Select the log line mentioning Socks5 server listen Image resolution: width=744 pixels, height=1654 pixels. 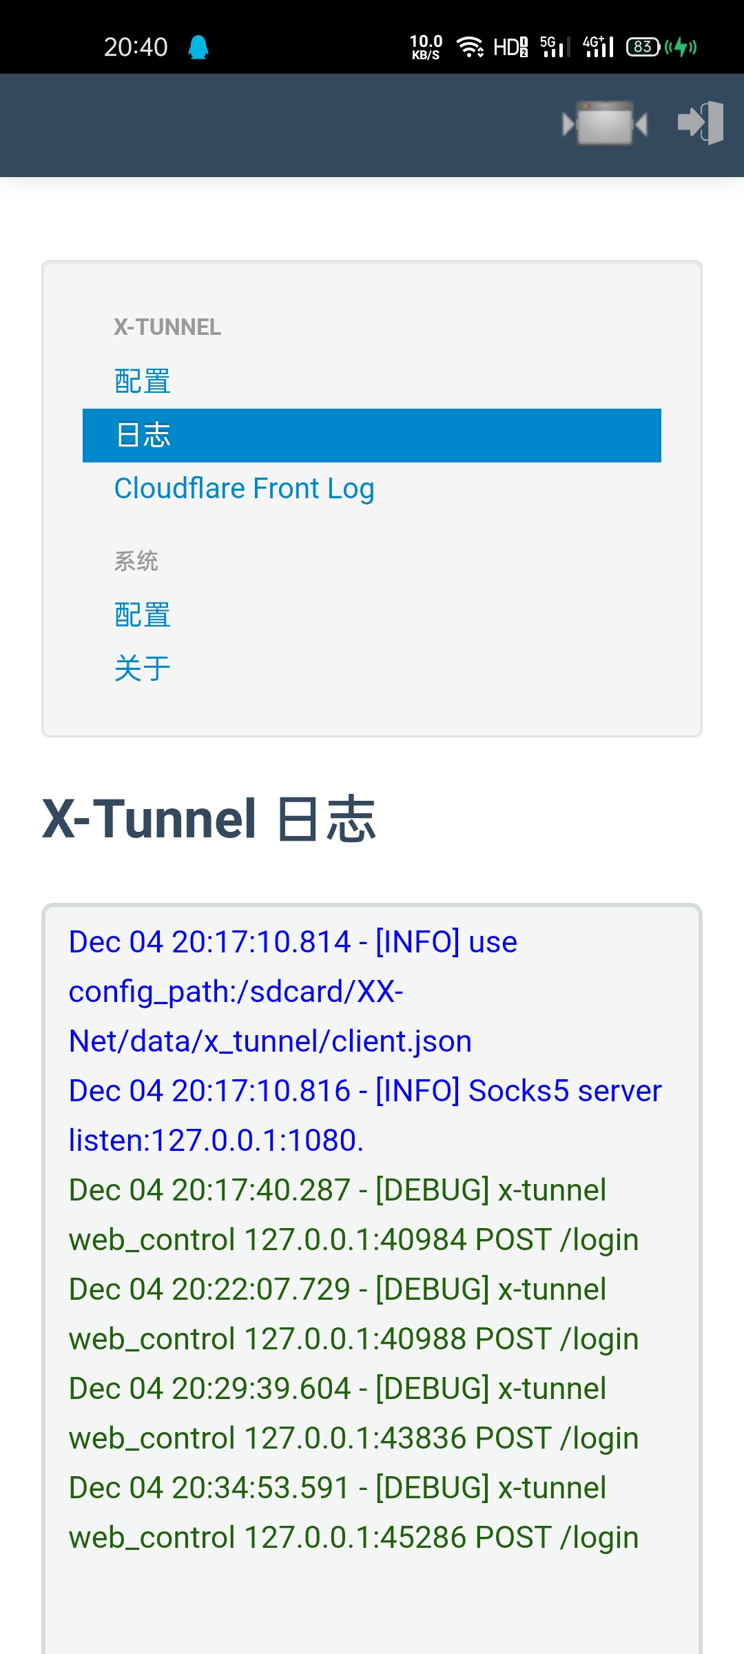[x=365, y=1090]
